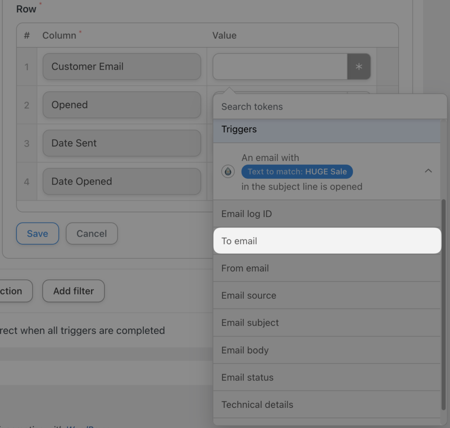Open the Customer Email column dropdown
The image size is (450, 428).
point(122,67)
